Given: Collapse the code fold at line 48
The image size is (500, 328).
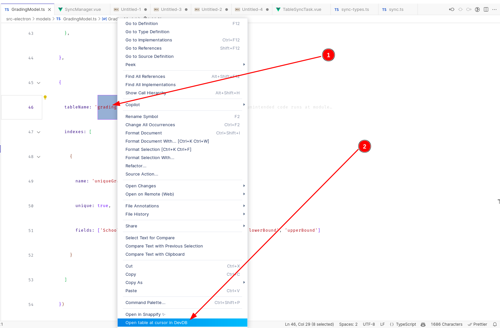Looking at the screenshot, I should (x=38, y=157).
